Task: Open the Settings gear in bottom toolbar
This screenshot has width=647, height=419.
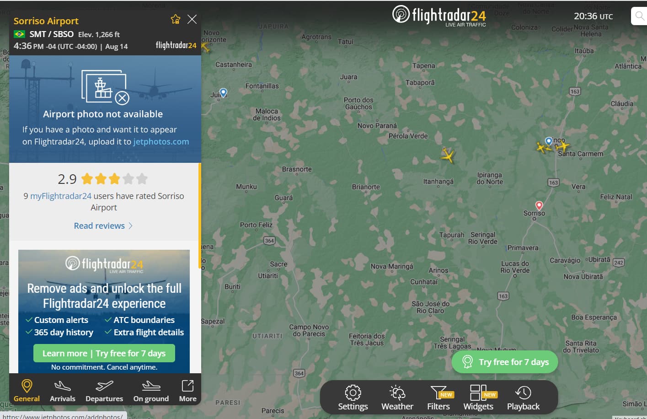Action: (353, 398)
